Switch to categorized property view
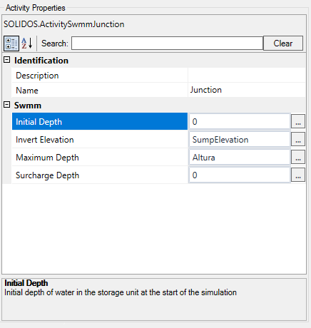Image resolution: width=311 pixels, height=328 pixels. pyautogui.click(x=11, y=43)
